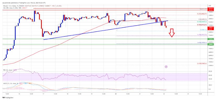Viewport: 216px width, 101px height.
Task: Click the purple lightning event marker icon
Action: click(166, 67)
